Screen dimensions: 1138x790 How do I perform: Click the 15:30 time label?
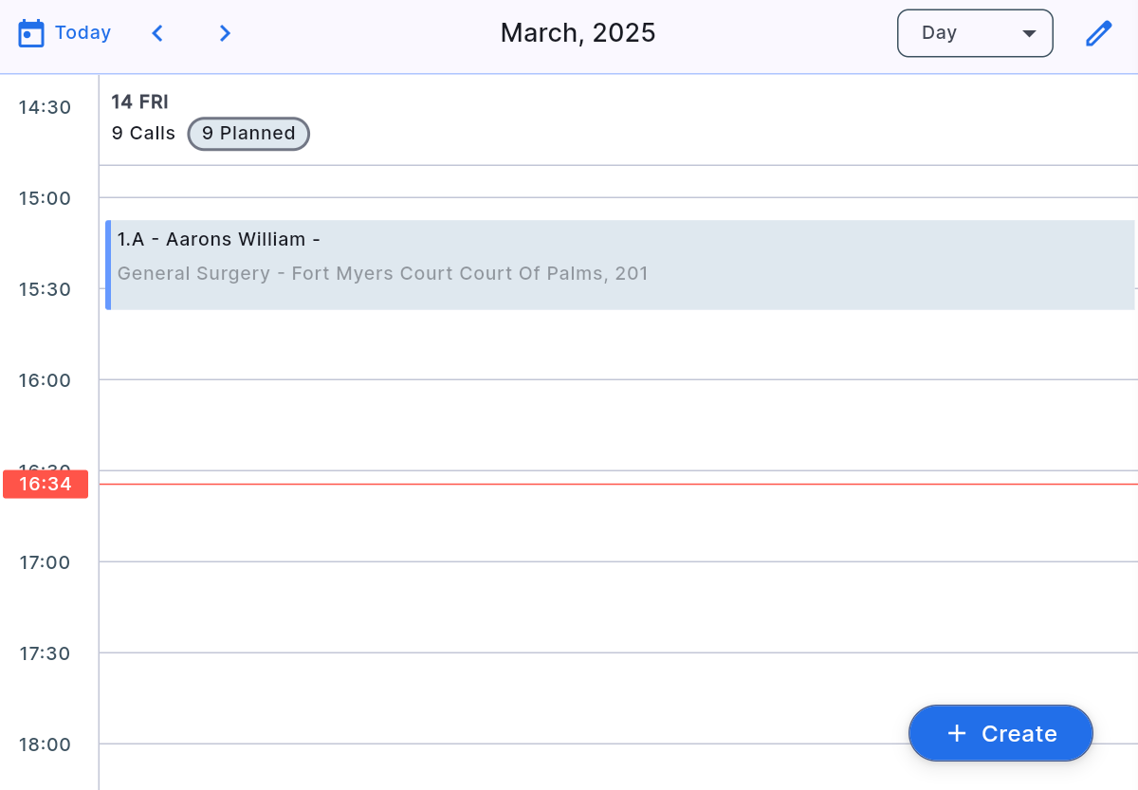coord(44,289)
